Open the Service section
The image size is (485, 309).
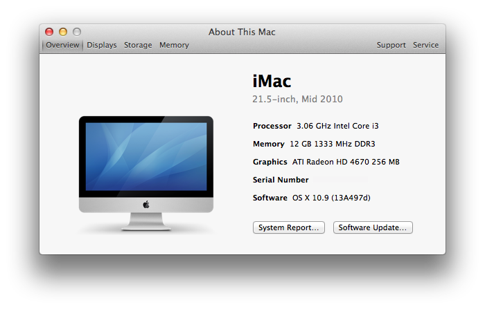[x=425, y=45]
